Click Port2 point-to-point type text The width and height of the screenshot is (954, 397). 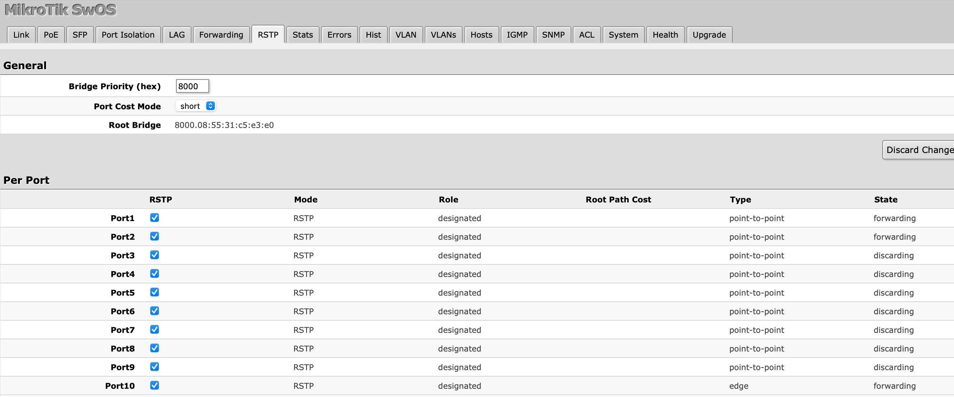(x=756, y=237)
